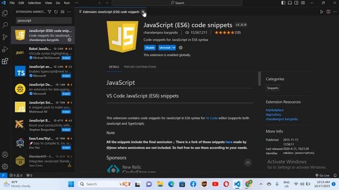Open the Manage gear in activity bar
Screen dimensions: 339x190
tap(5, 166)
